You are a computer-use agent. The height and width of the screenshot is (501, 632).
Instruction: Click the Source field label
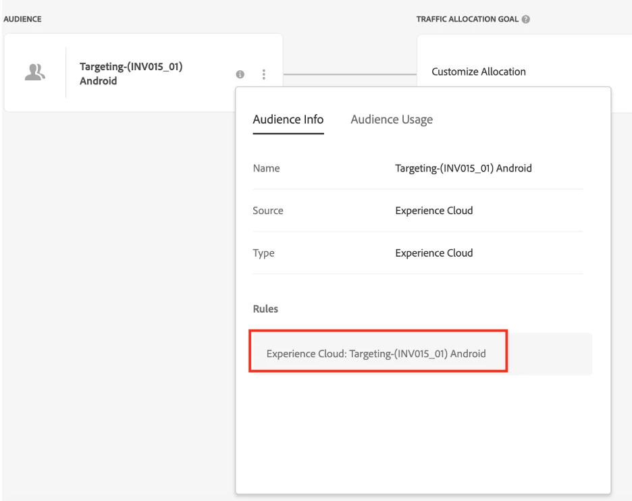pyautogui.click(x=267, y=211)
